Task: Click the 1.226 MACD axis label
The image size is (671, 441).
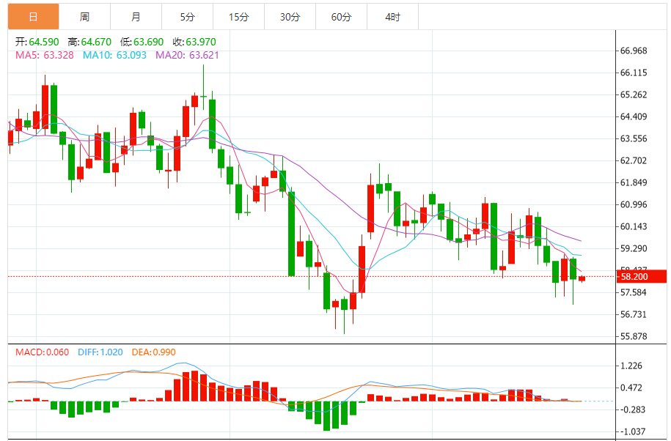Action: pos(631,366)
